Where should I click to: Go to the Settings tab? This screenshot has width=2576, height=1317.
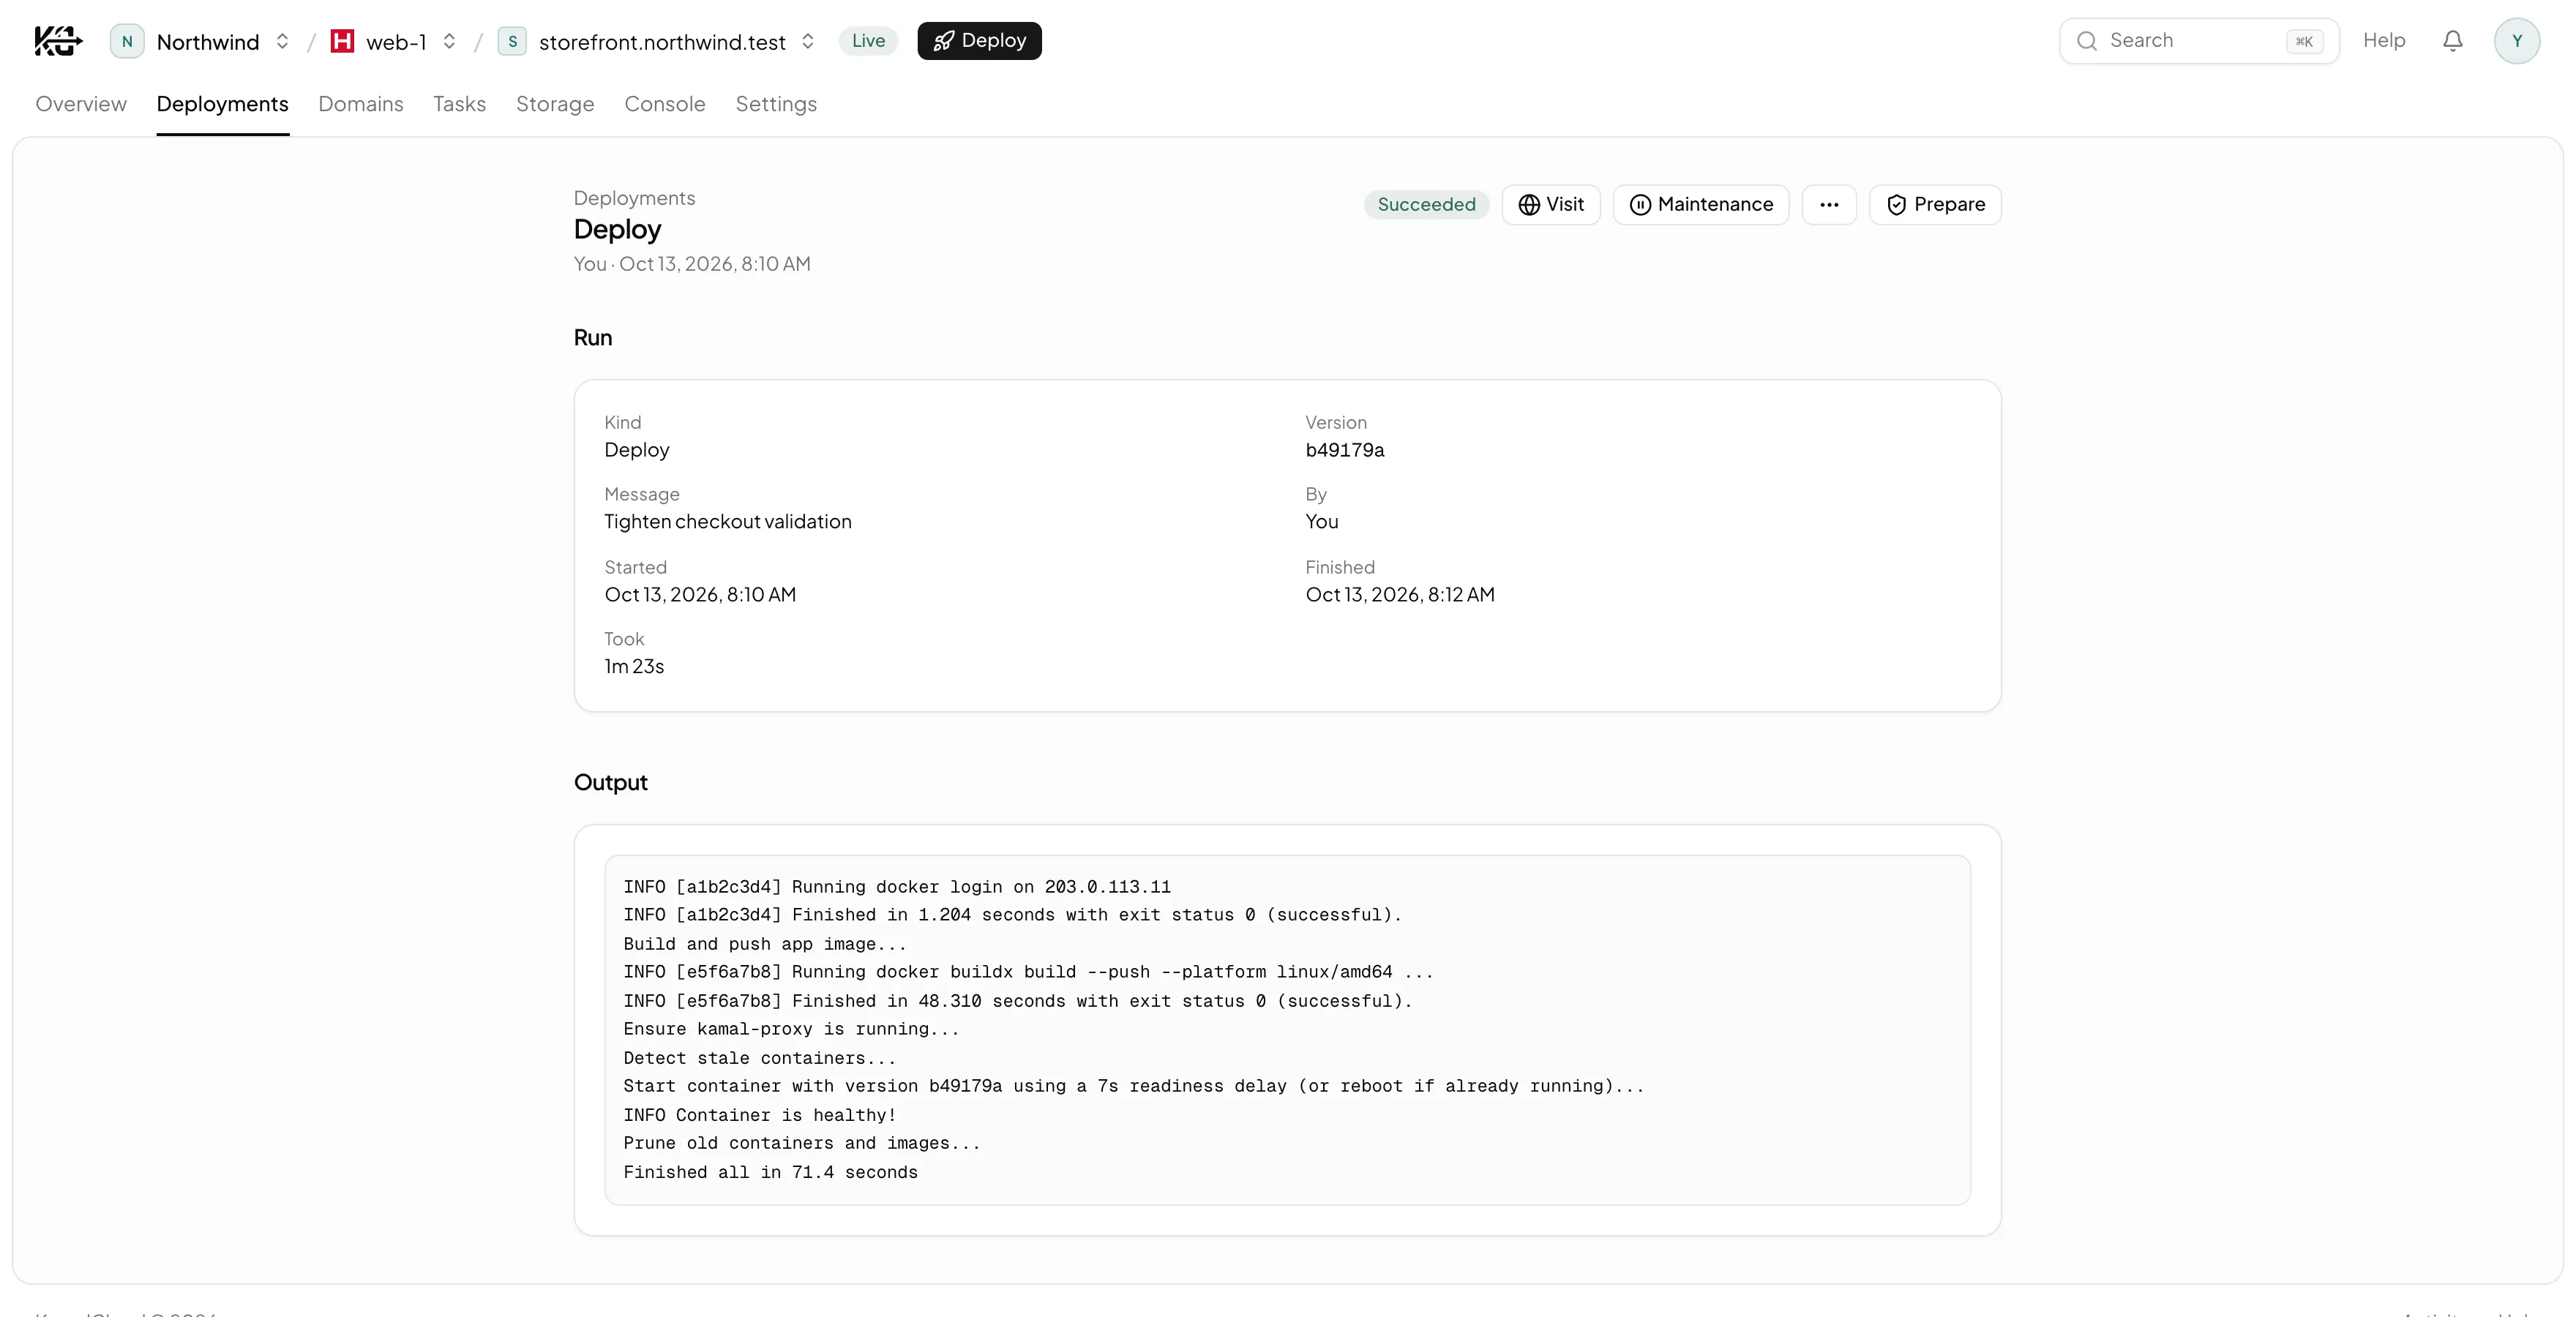(776, 104)
